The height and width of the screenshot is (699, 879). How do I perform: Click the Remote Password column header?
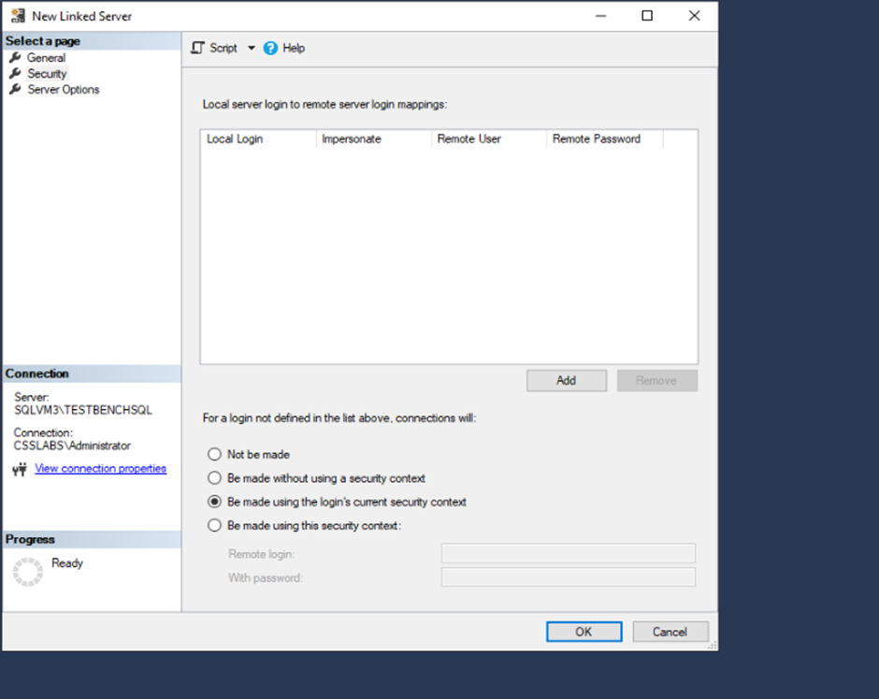click(x=605, y=138)
